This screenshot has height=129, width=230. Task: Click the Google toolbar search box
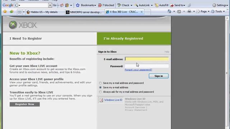click(x=34, y=5)
